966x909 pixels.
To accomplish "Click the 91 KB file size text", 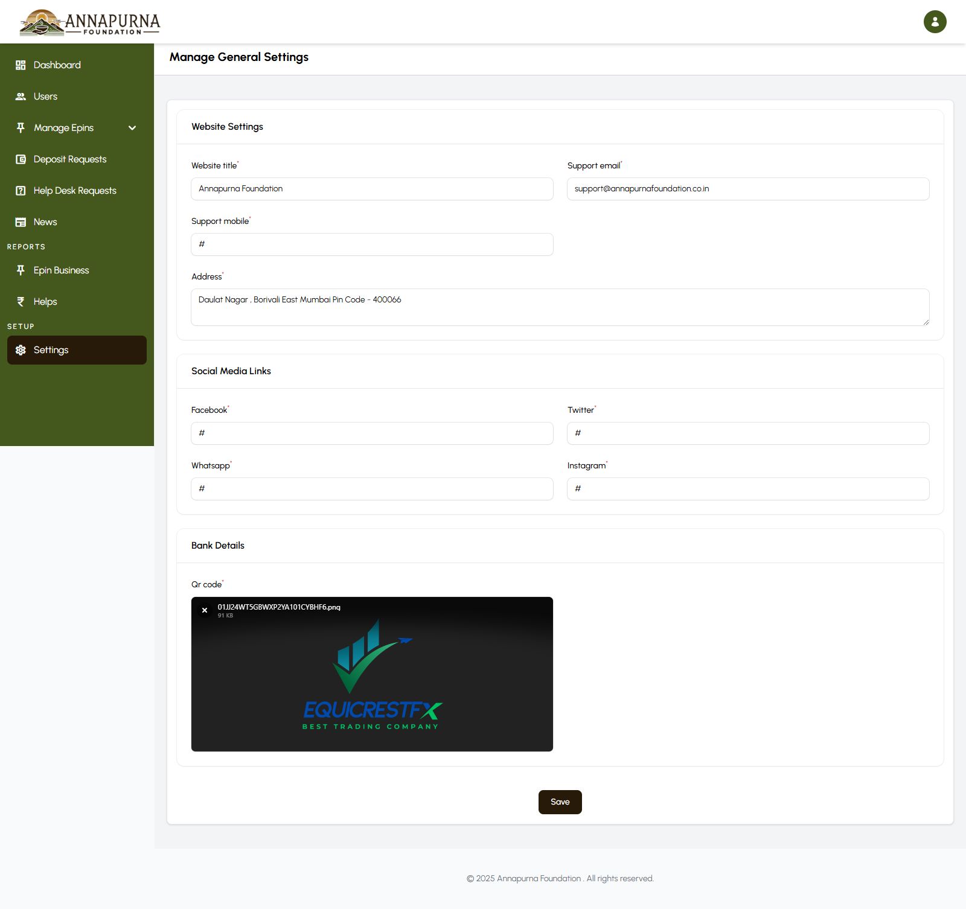I will pyautogui.click(x=225, y=616).
